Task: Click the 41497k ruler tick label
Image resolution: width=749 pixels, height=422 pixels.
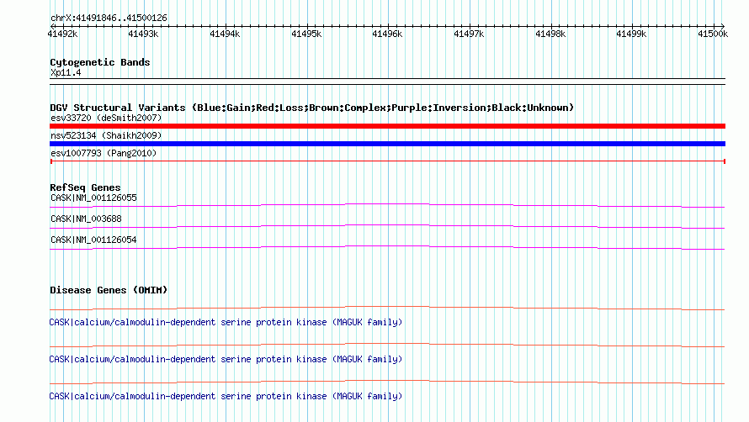Action: (x=469, y=34)
